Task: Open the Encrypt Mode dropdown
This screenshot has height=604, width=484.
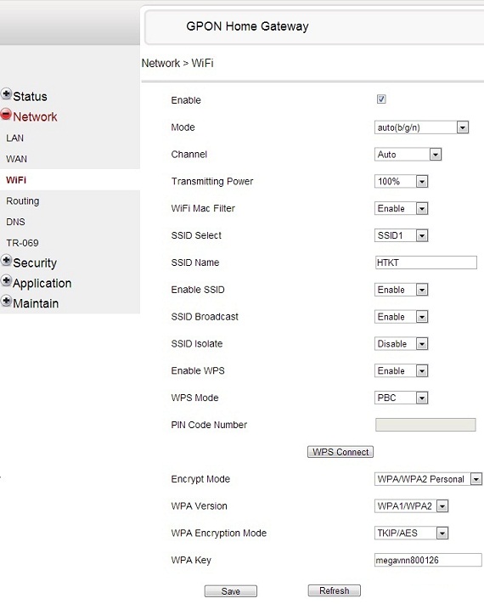Action: click(428, 479)
